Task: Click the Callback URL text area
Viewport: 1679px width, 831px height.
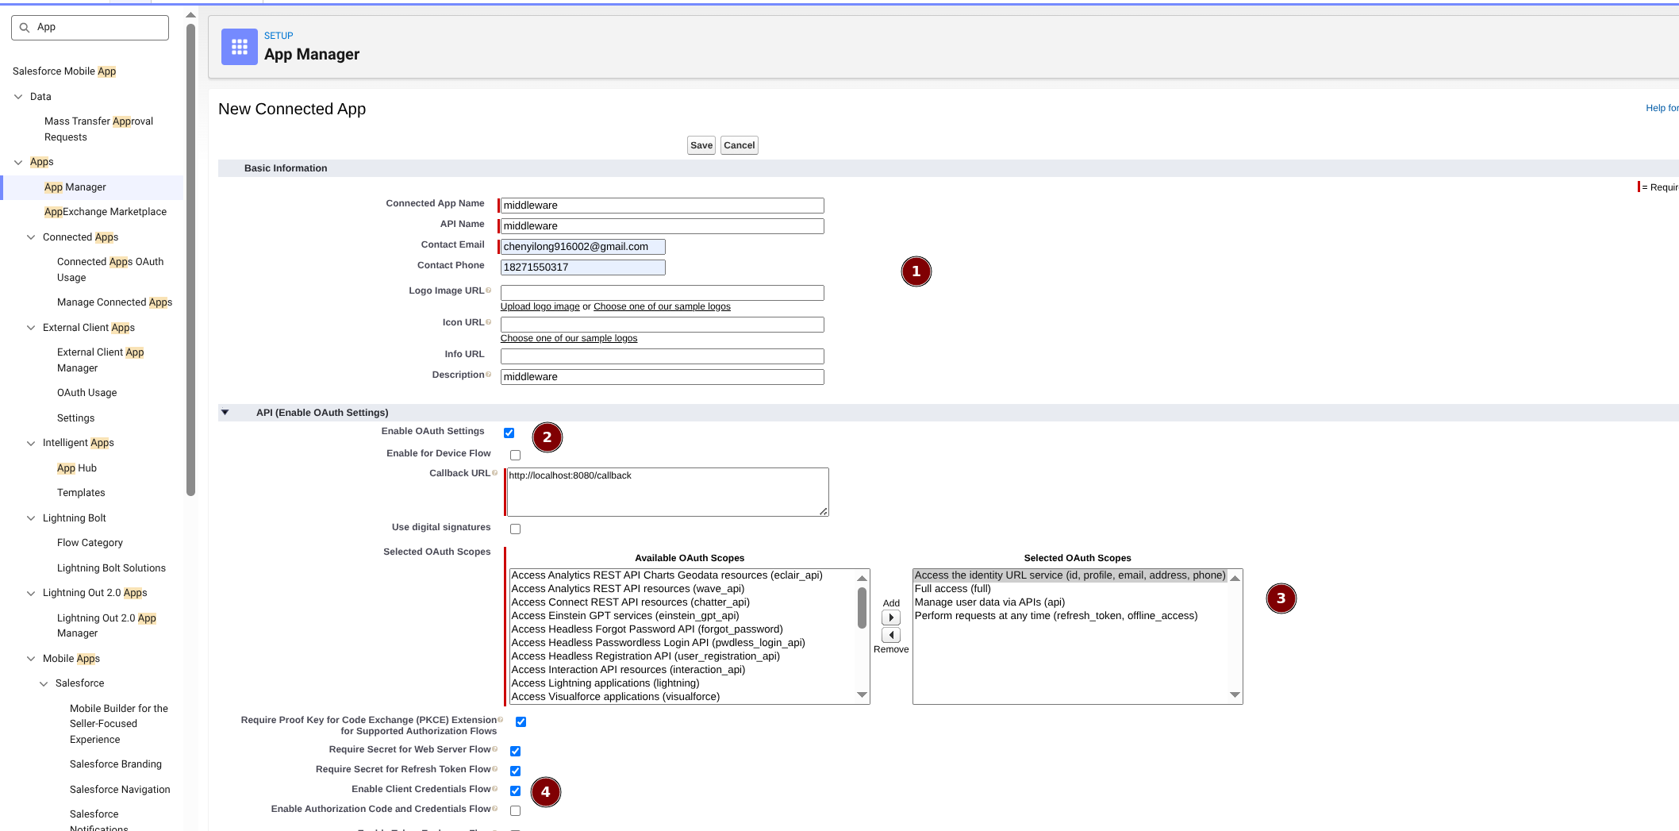Action: (x=667, y=492)
